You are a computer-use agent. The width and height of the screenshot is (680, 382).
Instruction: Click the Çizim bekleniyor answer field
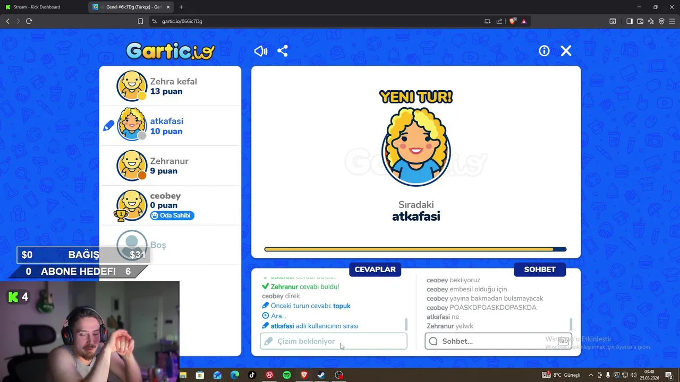point(334,341)
